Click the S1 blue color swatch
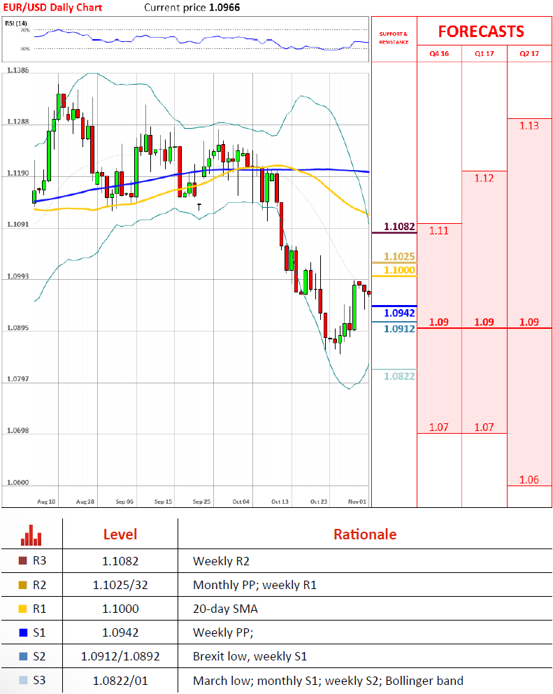The image size is (553, 694). pos(23,632)
